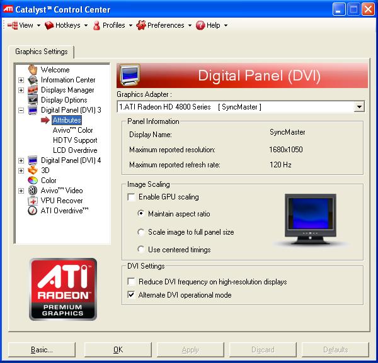
Task: Click the OK button
Action: [x=118, y=350]
